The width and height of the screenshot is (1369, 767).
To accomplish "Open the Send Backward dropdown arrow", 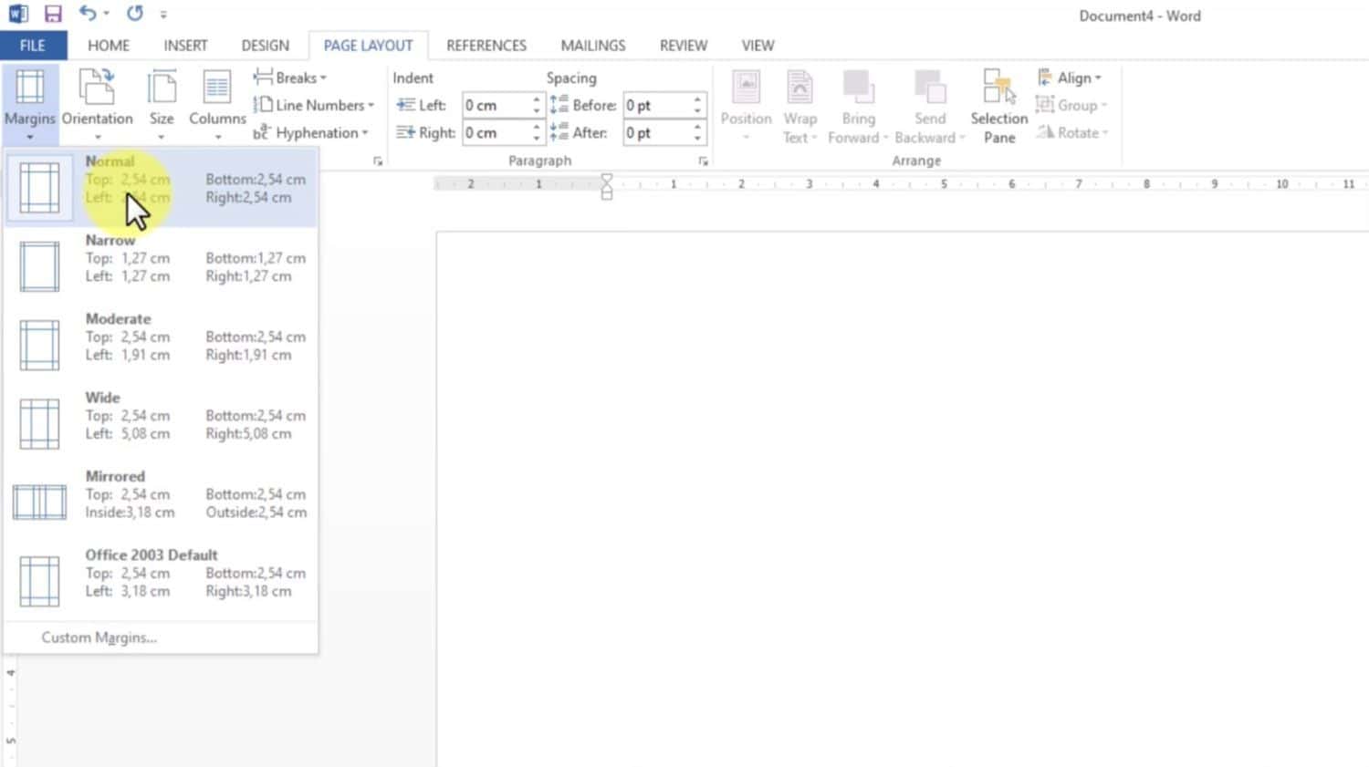I will click(x=962, y=138).
